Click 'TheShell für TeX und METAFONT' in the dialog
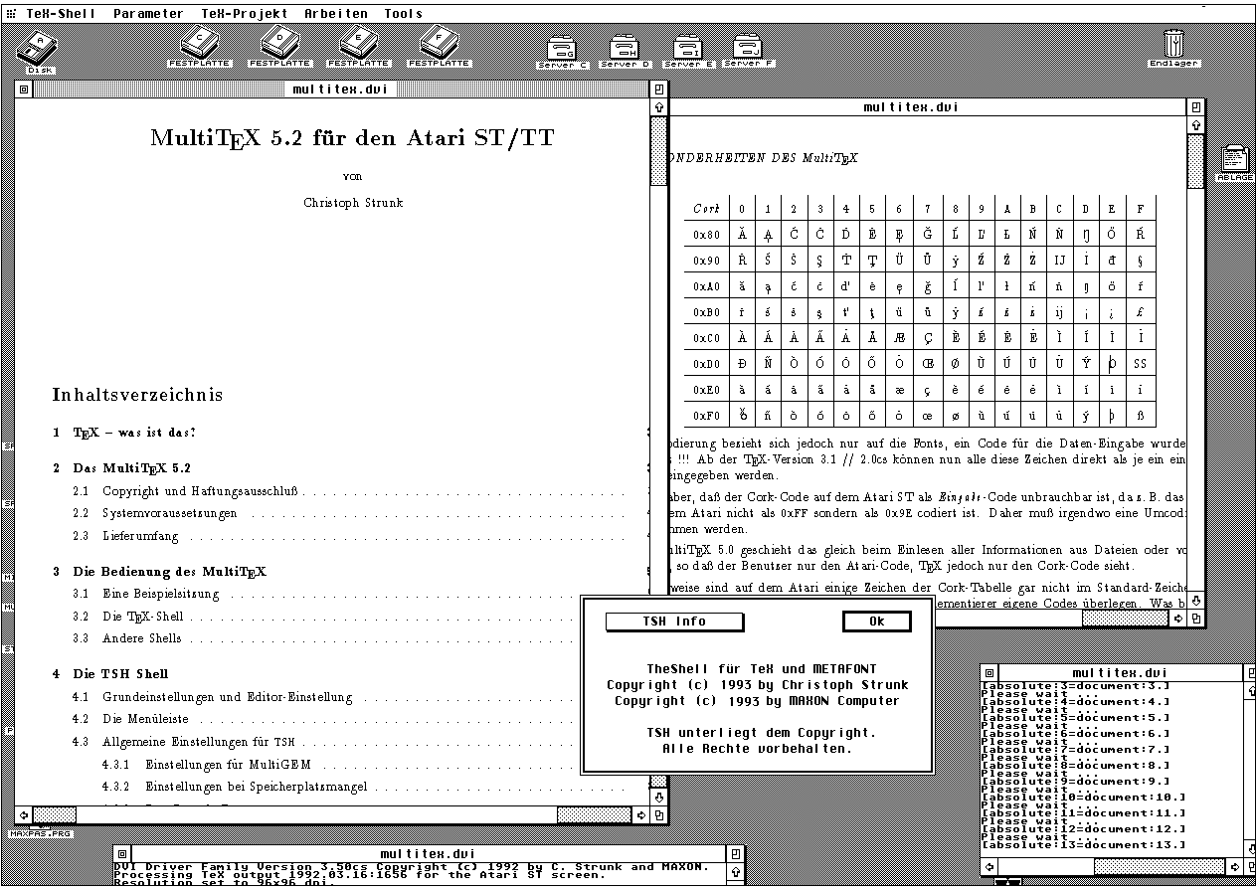Image resolution: width=1257 pixels, height=891 pixels. [x=762, y=669]
